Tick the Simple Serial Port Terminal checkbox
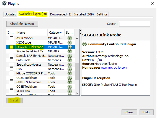The height and width of the screenshot is (118, 157). (11, 51)
